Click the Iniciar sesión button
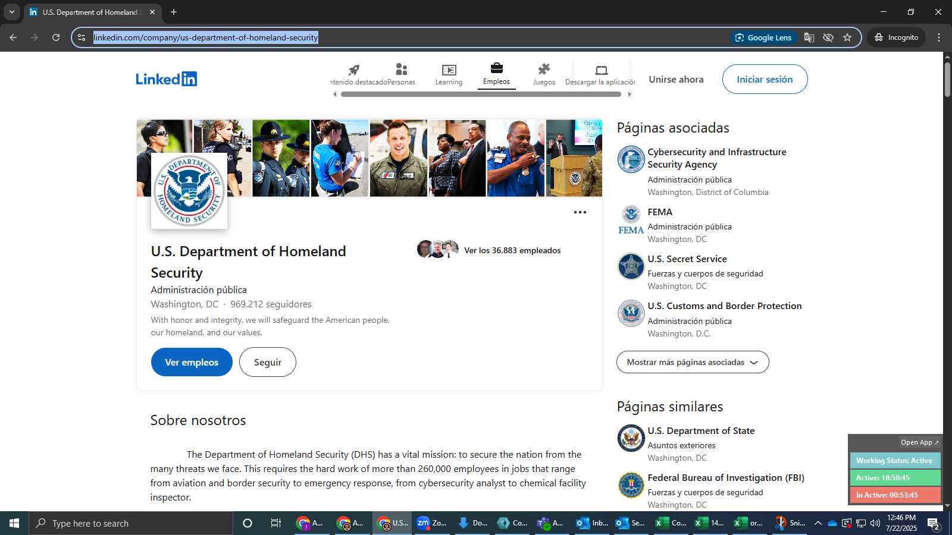The height and width of the screenshot is (535, 952). 765,79
